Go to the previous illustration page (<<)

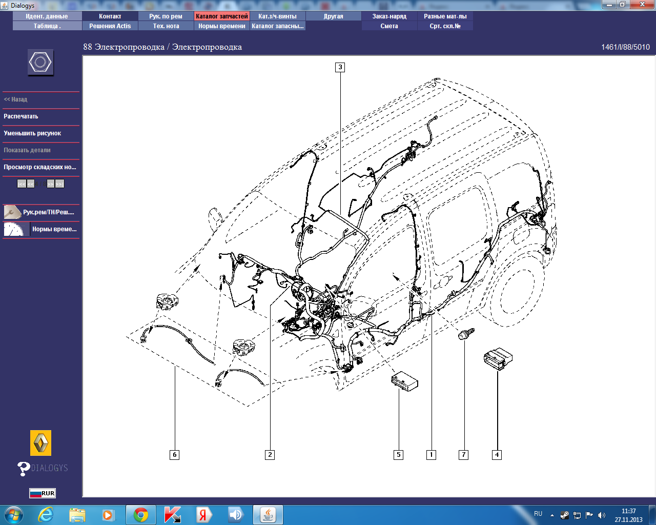tap(31, 184)
